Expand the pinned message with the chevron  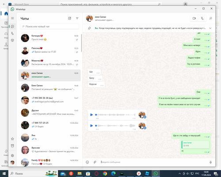pos(210,28)
